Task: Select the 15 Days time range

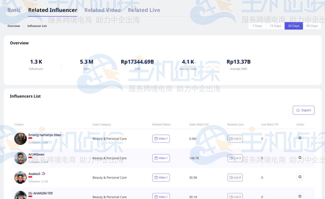Action: [275, 26]
